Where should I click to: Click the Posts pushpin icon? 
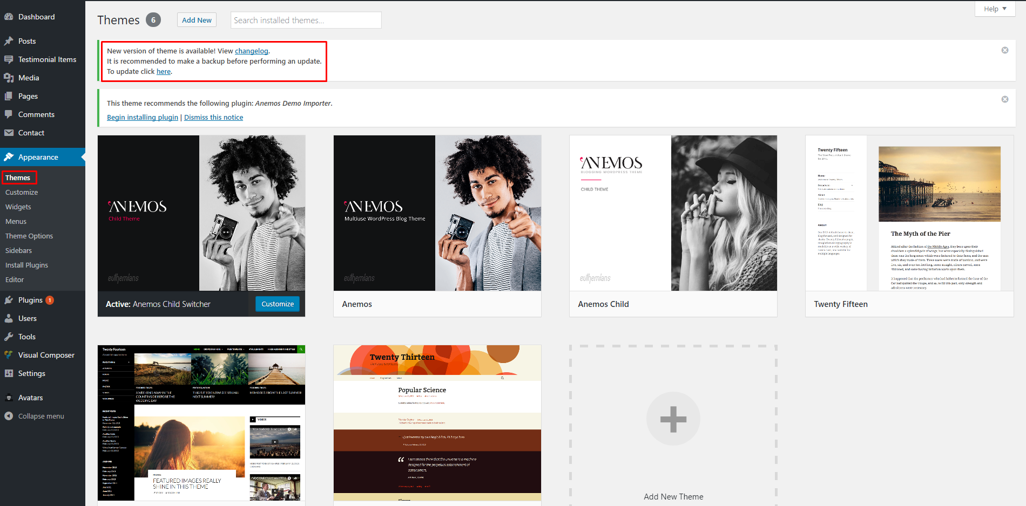[x=9, y=41]
